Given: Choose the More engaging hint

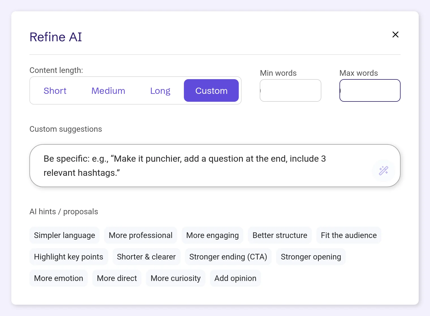Looking at the screenshot, I should click(212, 235).
